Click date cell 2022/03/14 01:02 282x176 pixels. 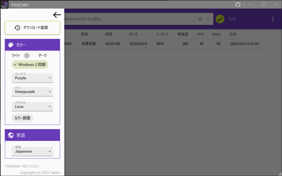pyautogui.click(x=244, y=44)
